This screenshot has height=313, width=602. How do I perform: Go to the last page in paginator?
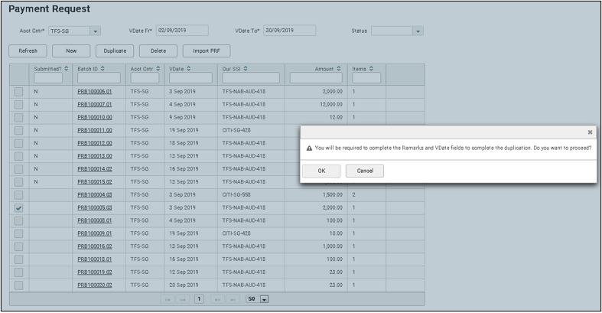[233, 299]
